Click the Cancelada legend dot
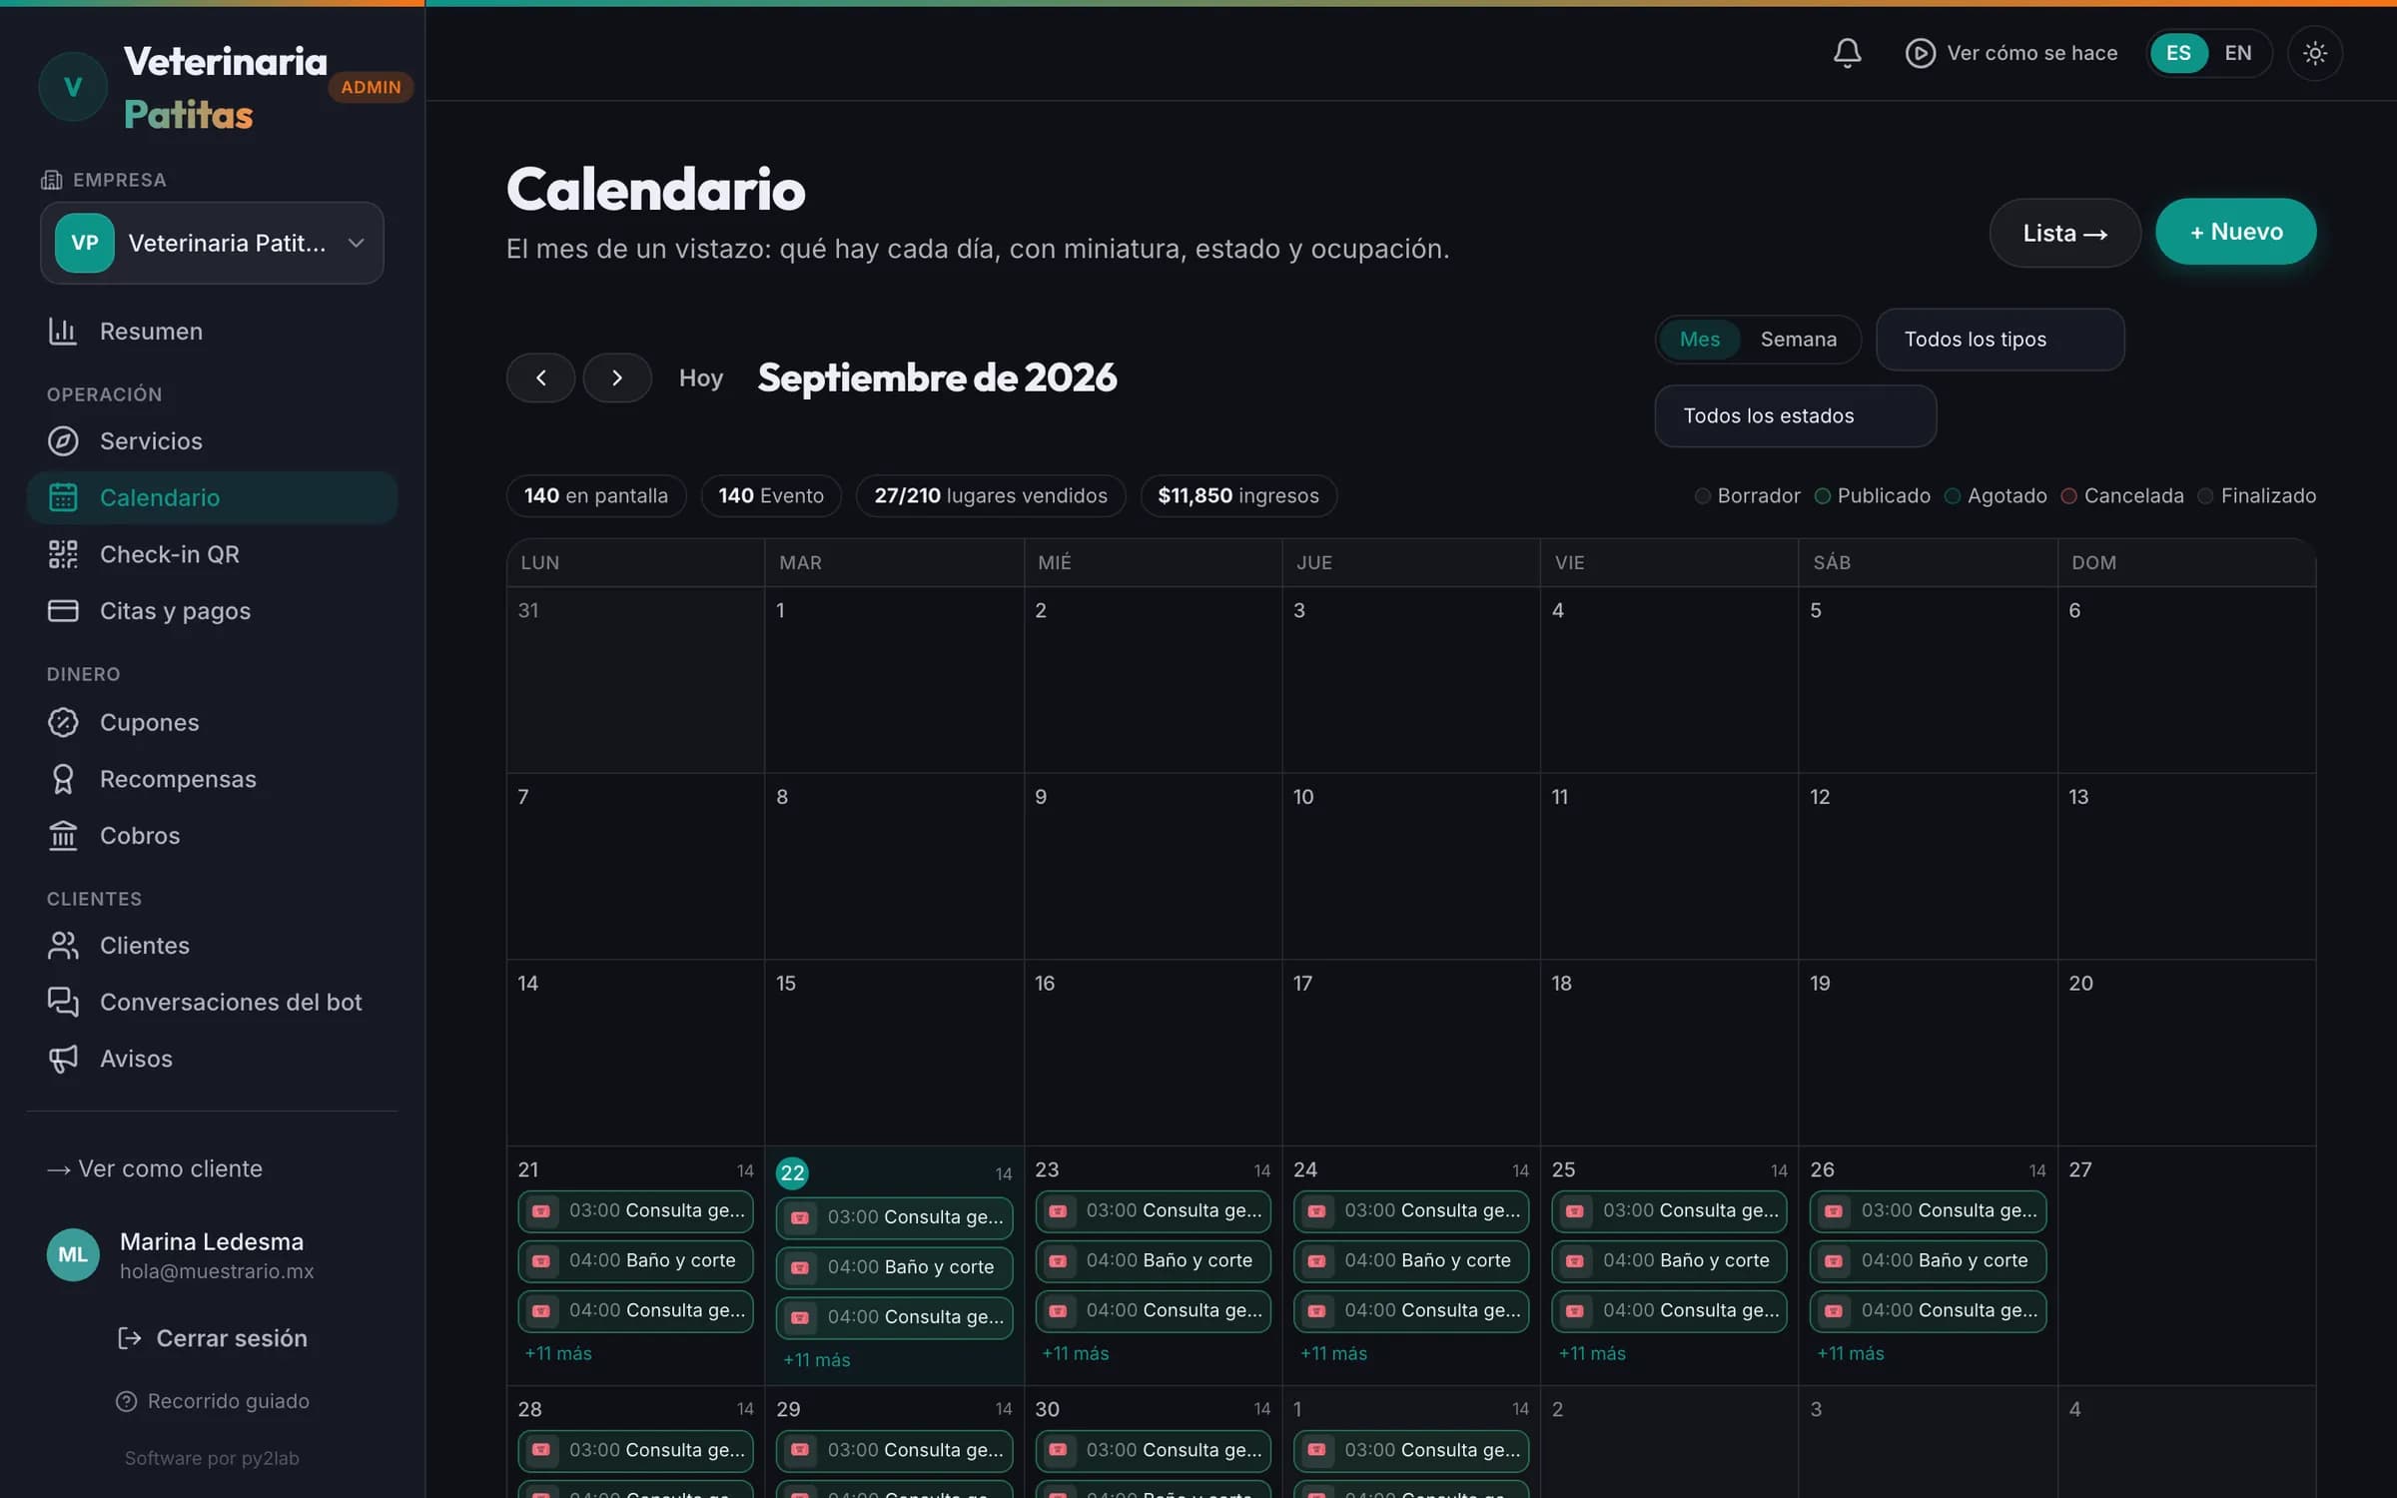Image resolution: width=2397 pixels, height=1498 pixels. coord(2069,496)
